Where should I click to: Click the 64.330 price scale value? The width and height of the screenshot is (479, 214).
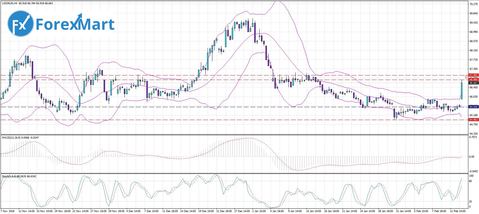pos(473,134)
